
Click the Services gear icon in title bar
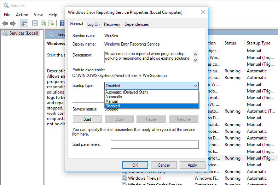6,5
